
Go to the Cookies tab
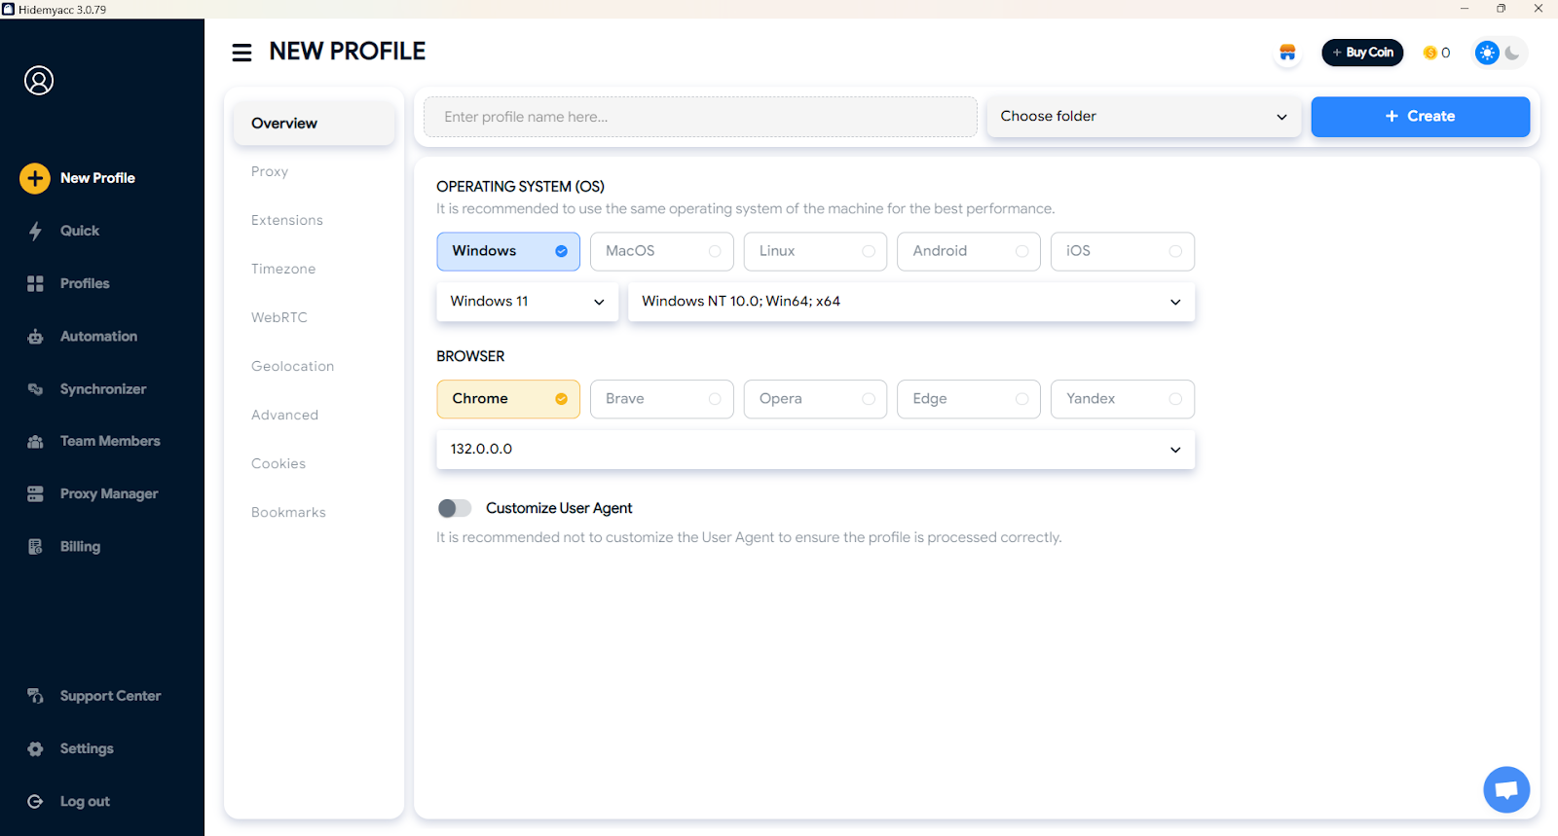pyautogui.click(x=278, y=463)
